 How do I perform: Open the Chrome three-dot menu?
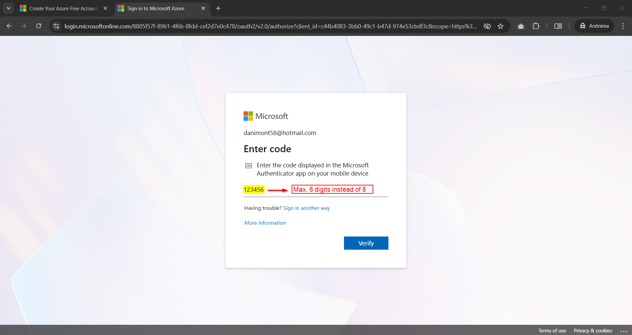pos(623,26)
